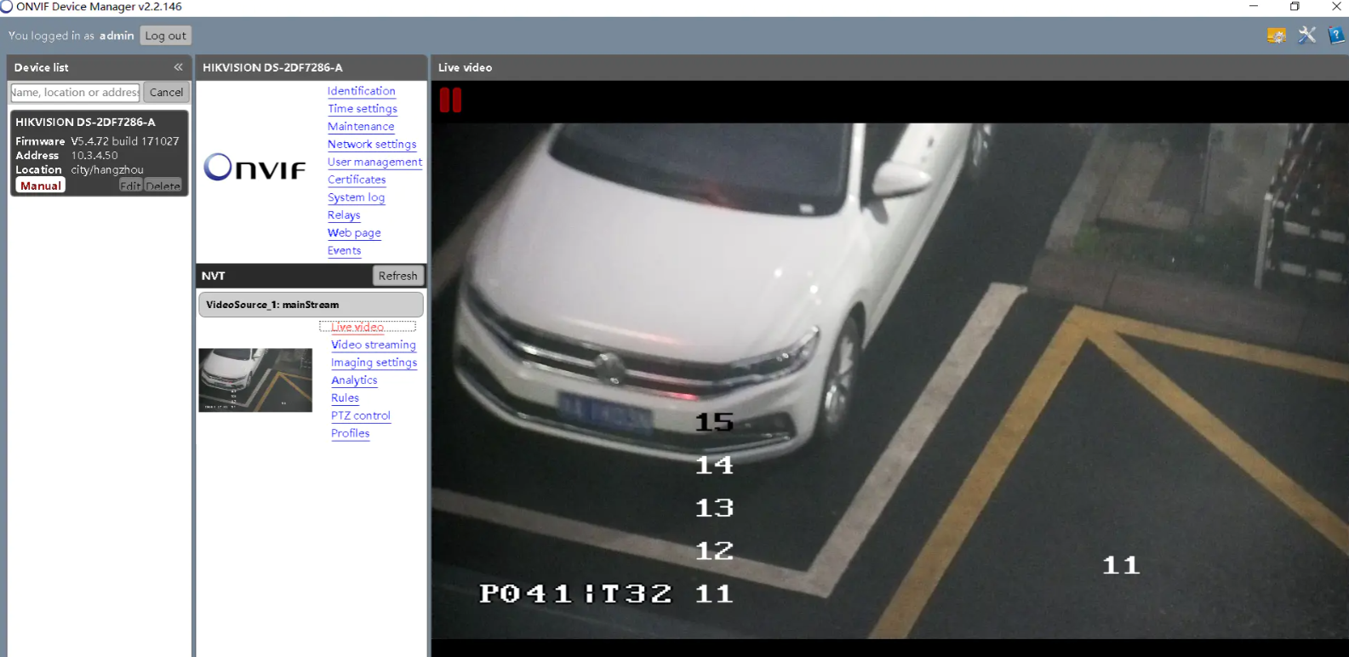
Task: Click the Cancel button next to the search field
Action: [166, 92]
